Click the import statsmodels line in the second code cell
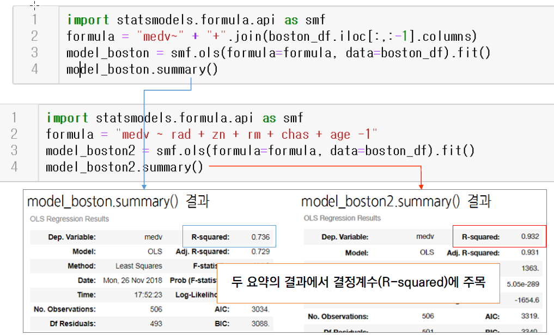Screen dimensions: 554x335 (174, 118)
